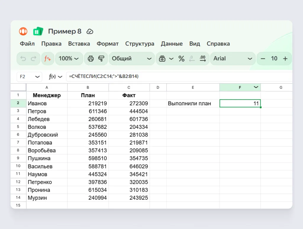303x229 pixels.
Task: Select the Воробьёва cell
Action: [47, 150]
